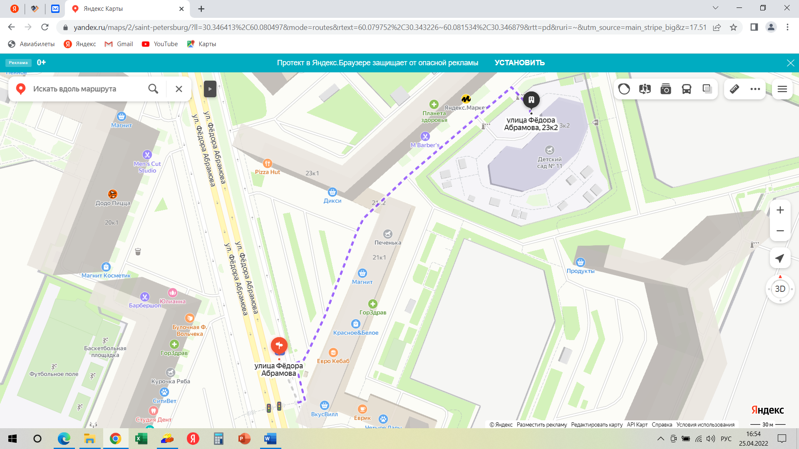Screen dimensions: 799x449
Task: Open the traffic layer toggle icon
Action: (x=624, y=89)
